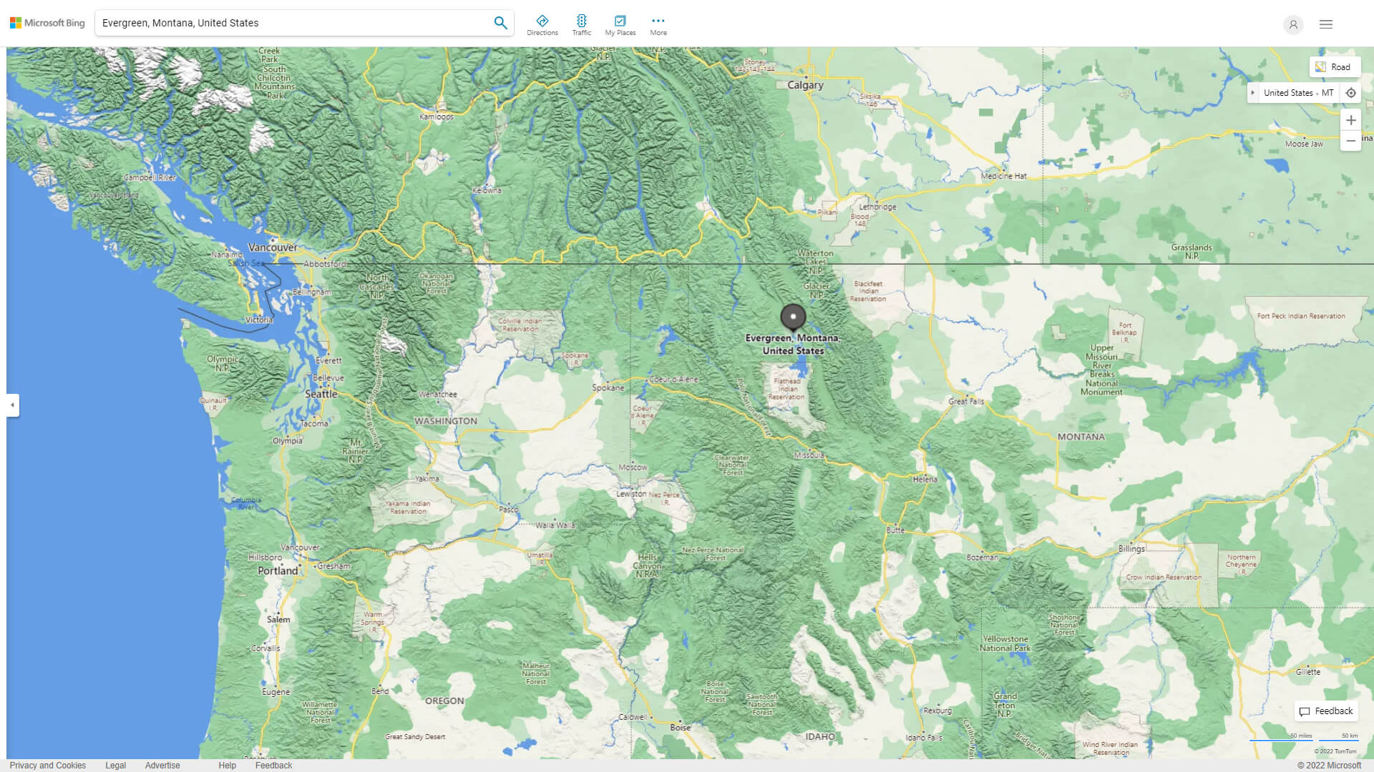Open the user profile icon
This screenshot has width=1374, height=772.
tap(1293, 24)
